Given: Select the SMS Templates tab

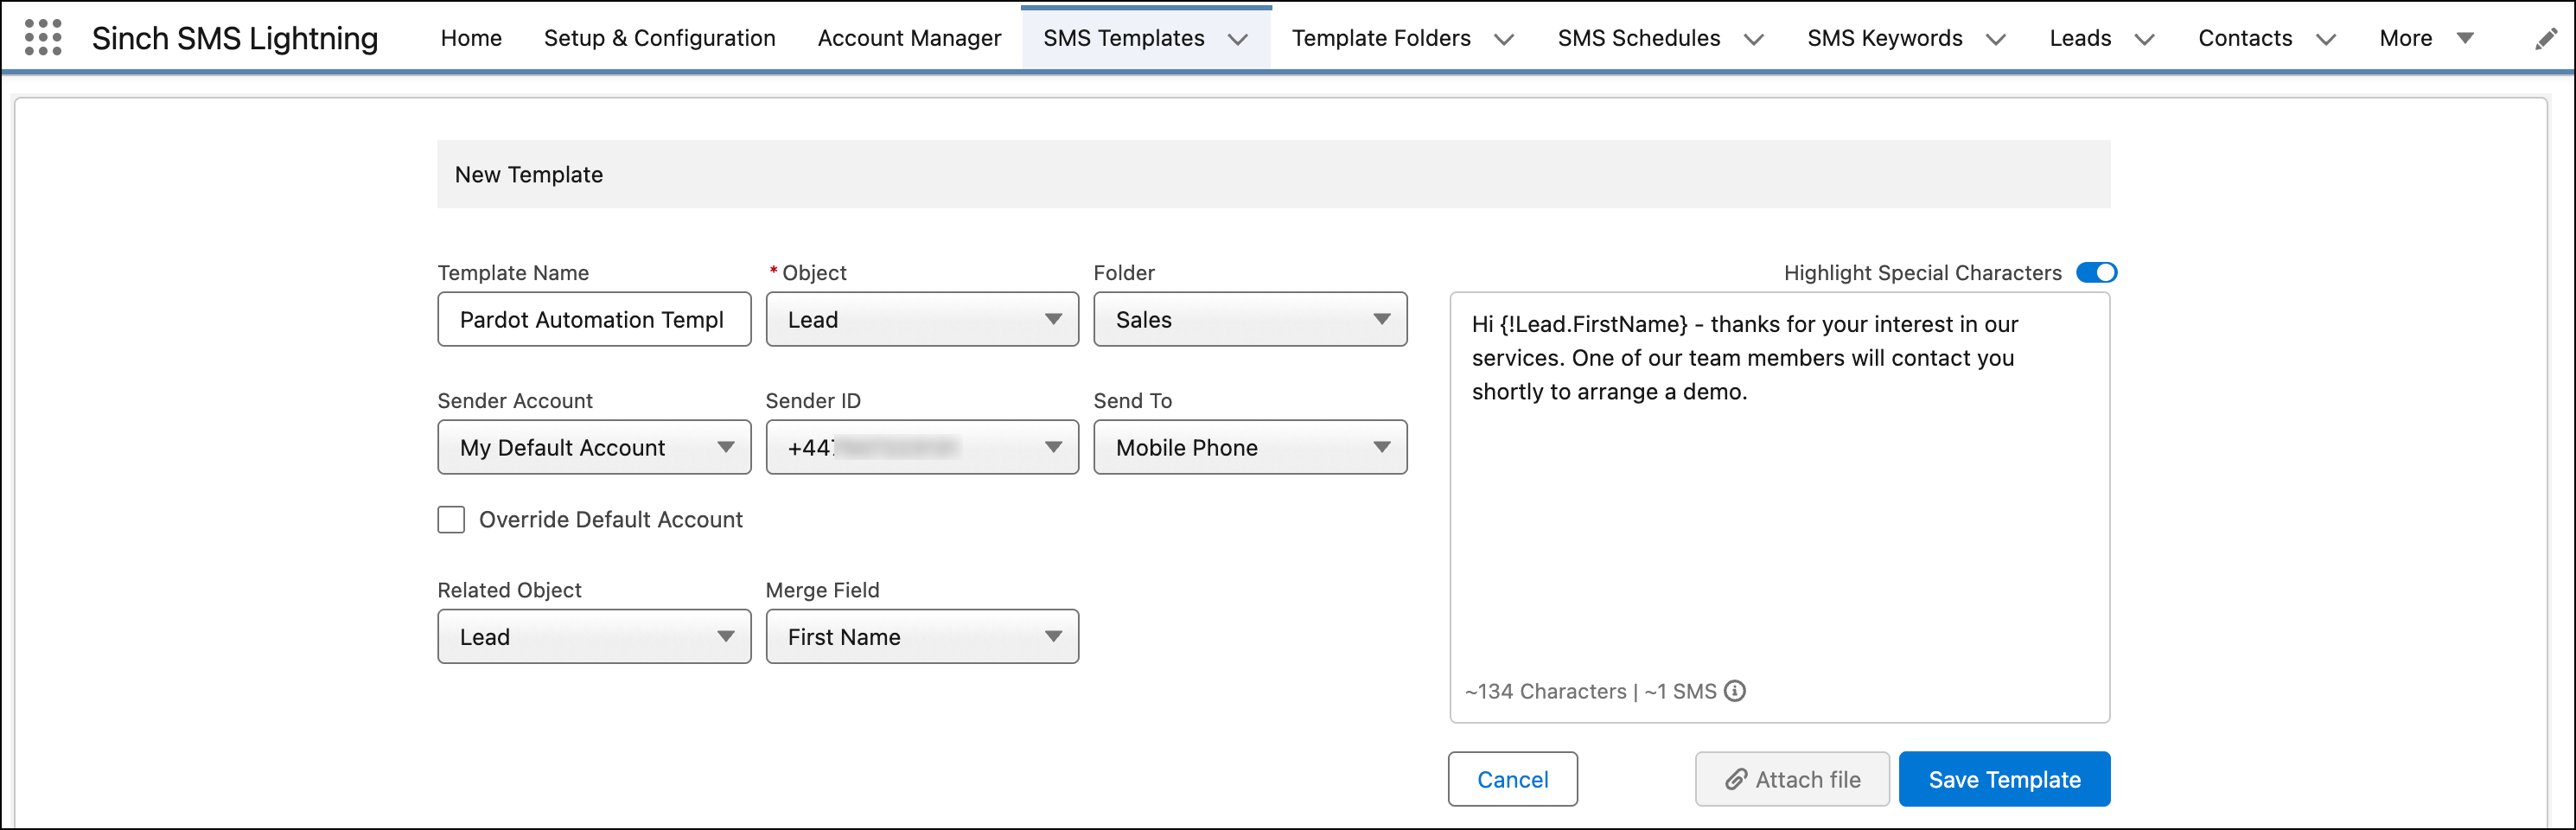Looking at the screenshot, I should click(1123, 38).
